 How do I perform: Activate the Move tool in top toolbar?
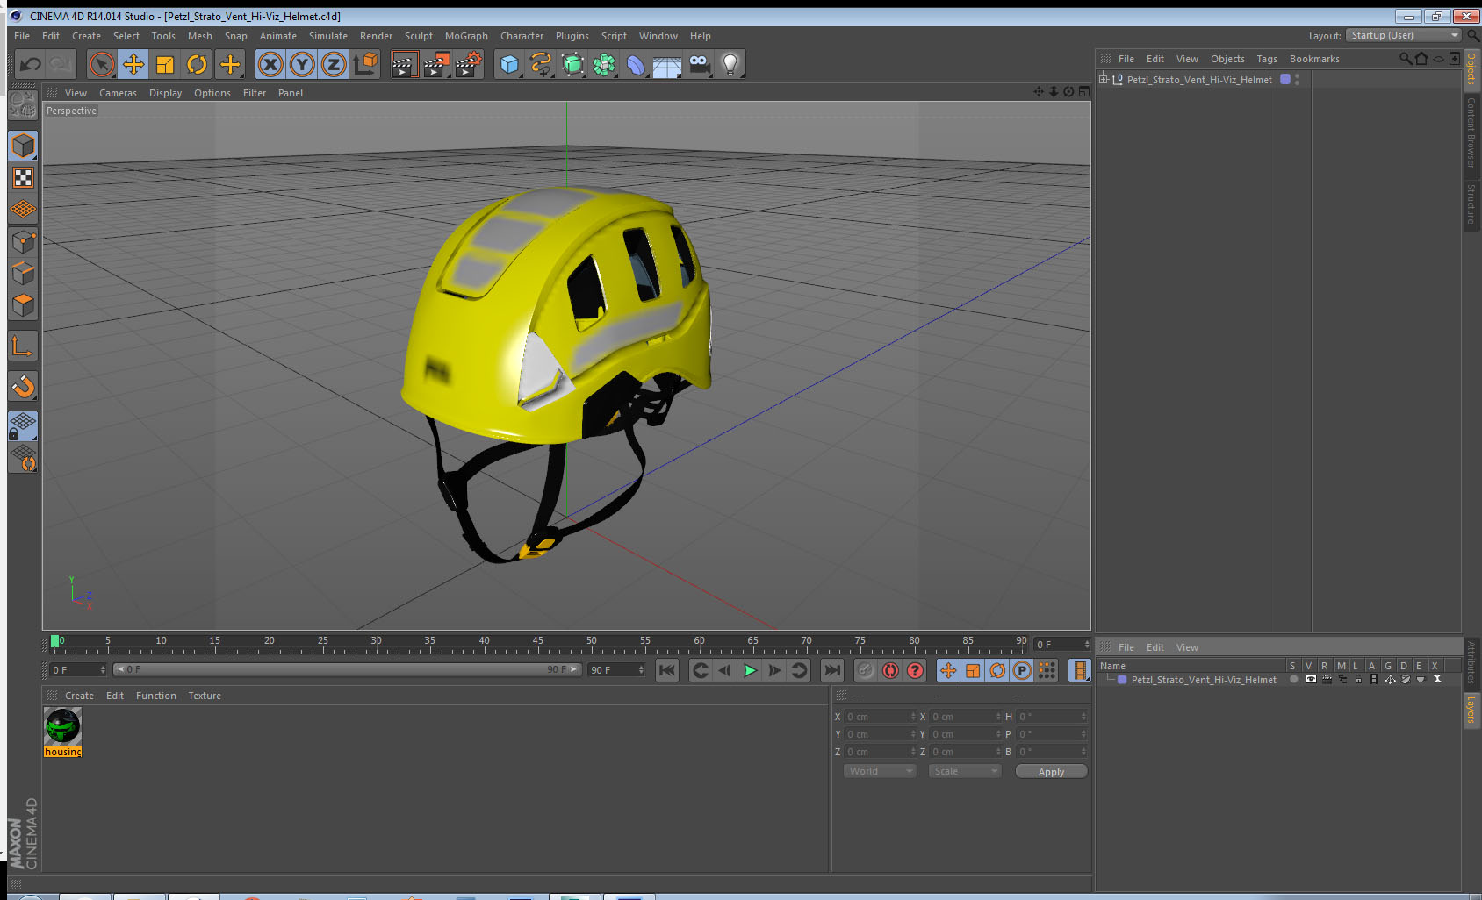(133, 64)
